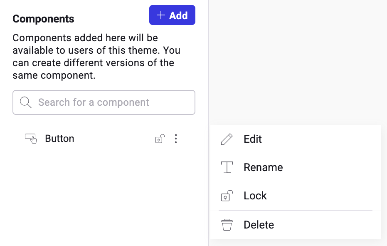387x246 pixels.
Task: Click the empty gray canvas area
Action: pyautogui.click(x=297, y=62)
